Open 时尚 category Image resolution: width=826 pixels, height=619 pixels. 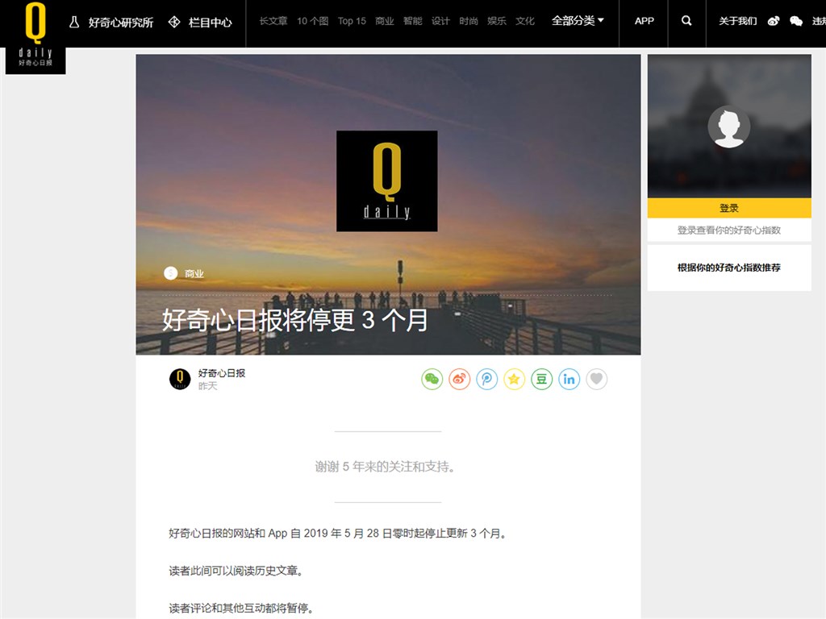pyautogui.click(x=469, y=21)
